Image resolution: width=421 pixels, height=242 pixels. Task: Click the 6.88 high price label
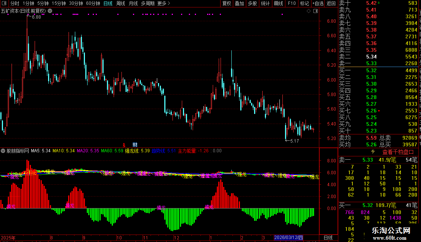[36, 17]
